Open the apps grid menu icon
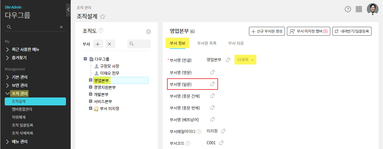 click(359, 9)
